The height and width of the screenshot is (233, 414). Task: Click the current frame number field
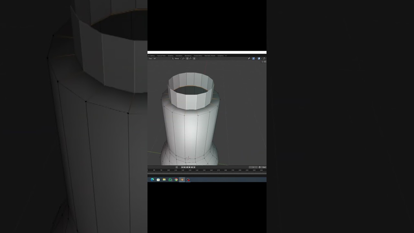[x=253, y=167]
